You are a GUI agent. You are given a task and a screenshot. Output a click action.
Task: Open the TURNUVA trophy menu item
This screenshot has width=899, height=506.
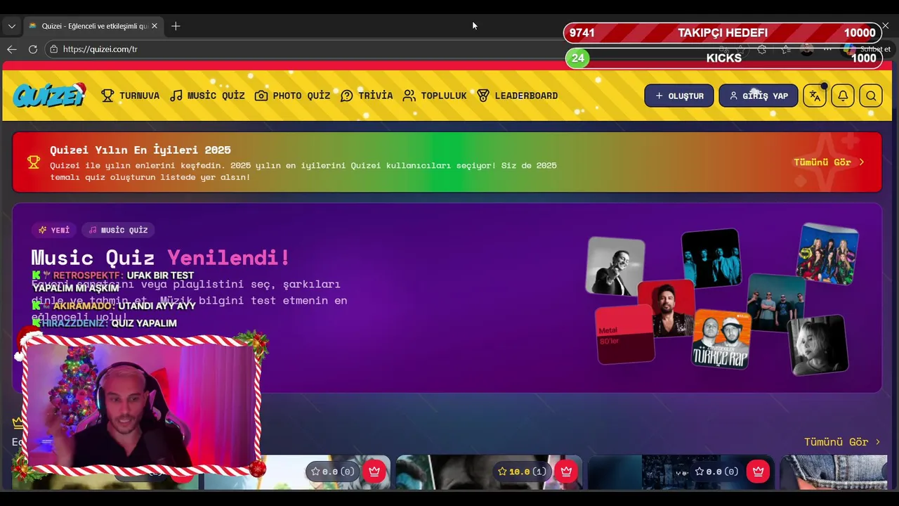[x=130, y=96]
